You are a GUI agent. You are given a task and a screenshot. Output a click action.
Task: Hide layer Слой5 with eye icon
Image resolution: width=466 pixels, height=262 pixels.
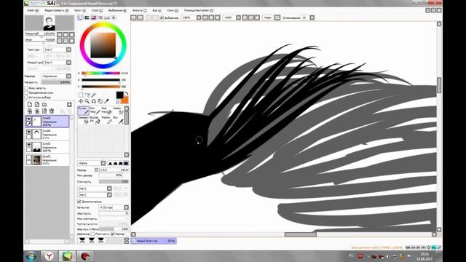pyautogui.click(x=29, y=119)
